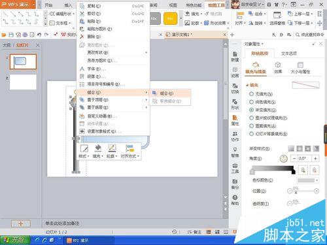This screenshot has height=245, width=327.
Task: Choose 另存为图片 (Save as picture)
Action: pos(112,60)
